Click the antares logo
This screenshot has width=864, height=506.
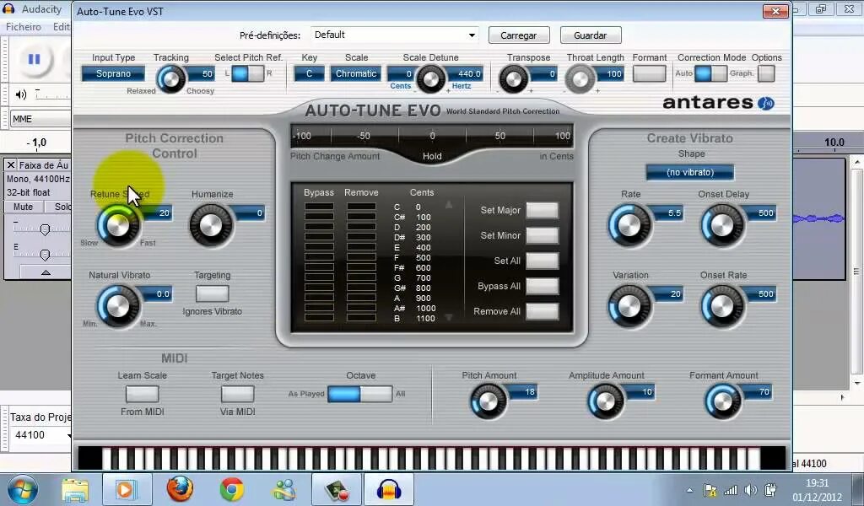pos(718,102)
